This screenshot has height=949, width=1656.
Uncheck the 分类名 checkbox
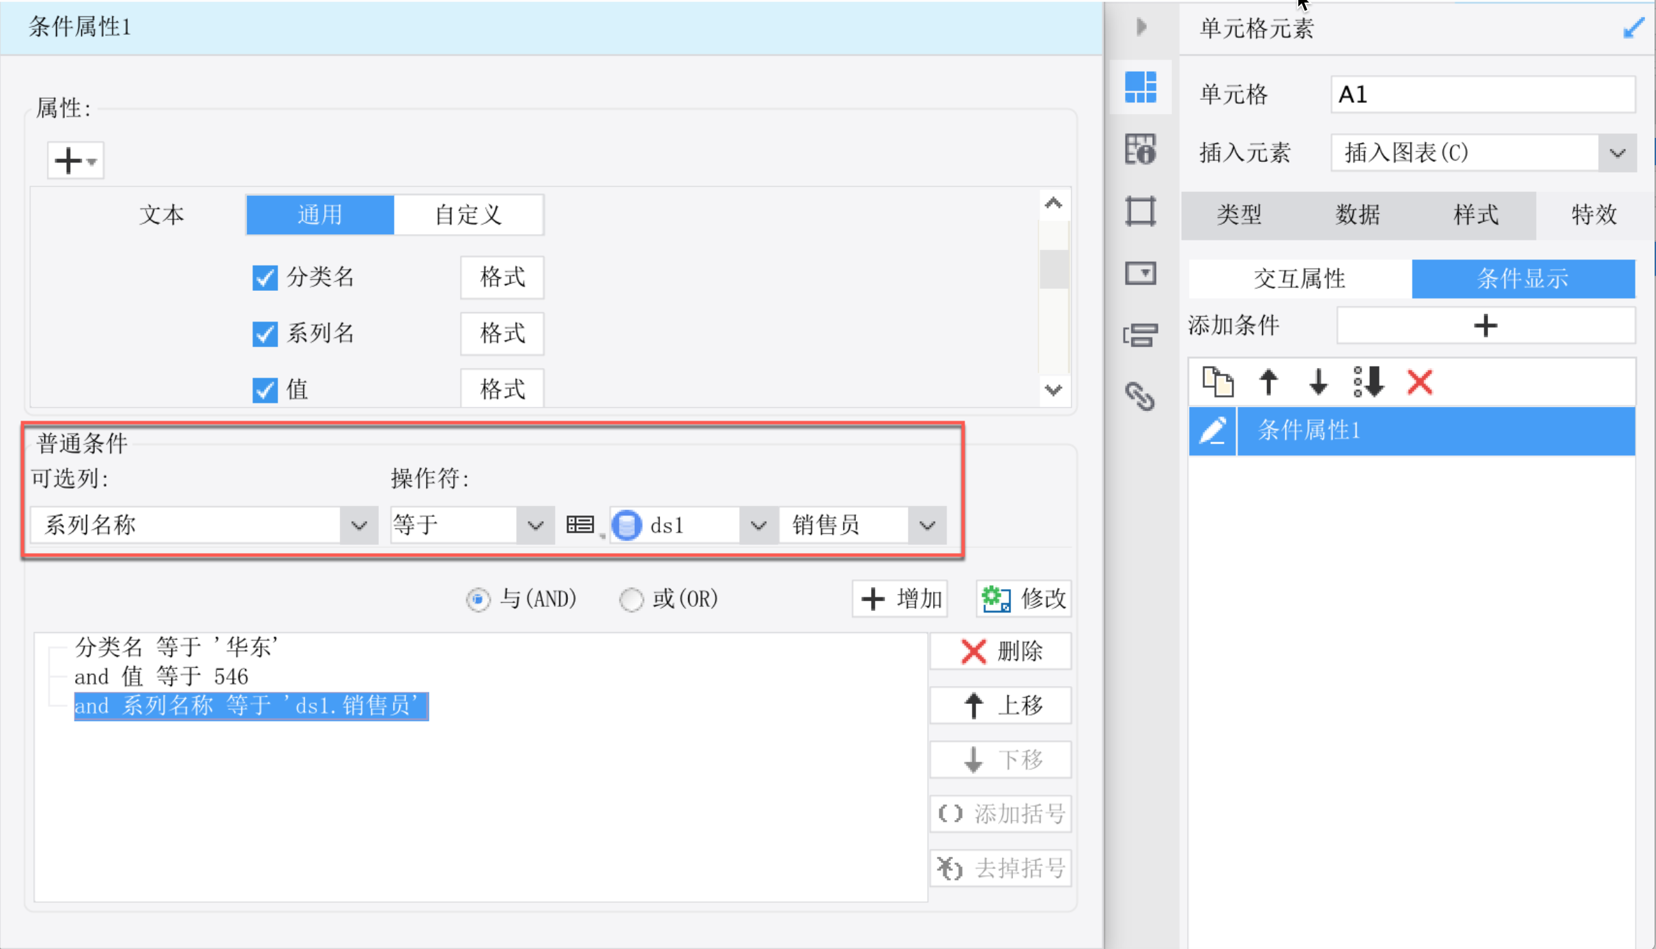click(x=265, y=278)
